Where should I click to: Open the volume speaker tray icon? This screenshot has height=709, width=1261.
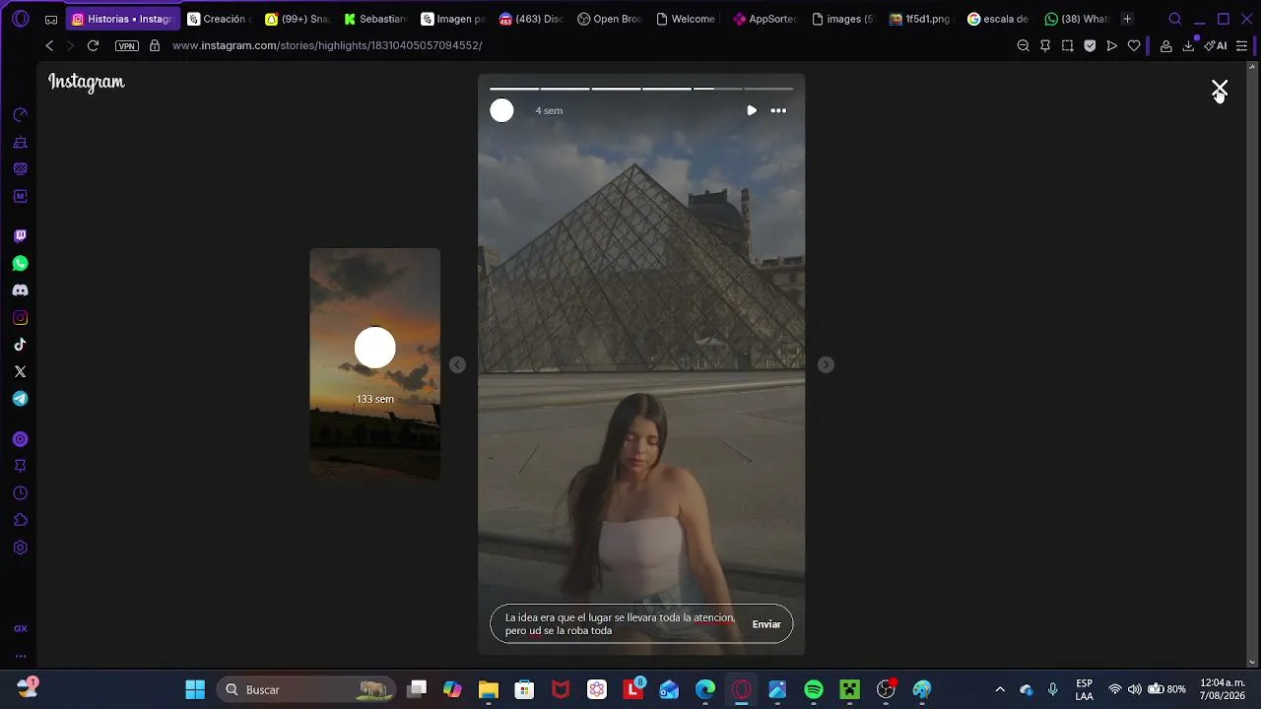1134,689
